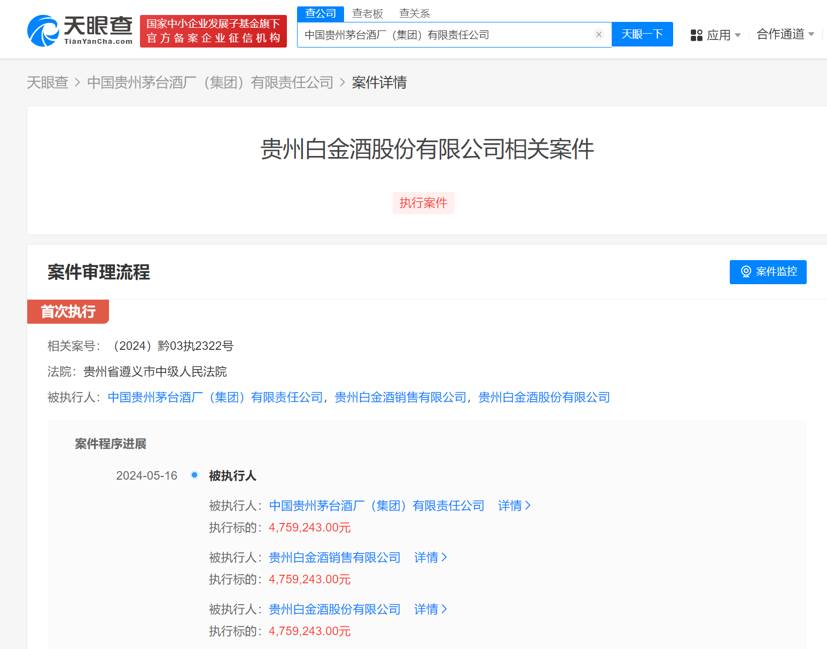Click the 4,759,243.00元 amount under 贵州白金酒股份有限公司
The height and width of the screenshot is (649, 827).
coord(310,631)
